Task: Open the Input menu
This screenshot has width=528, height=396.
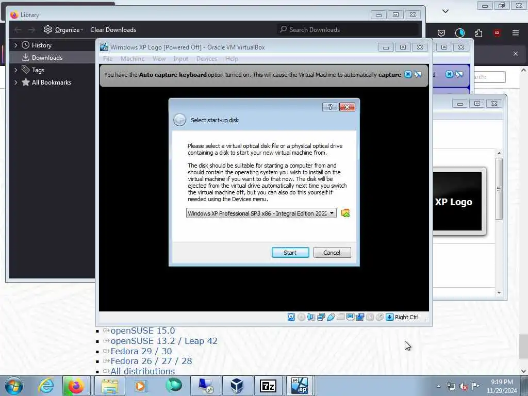Action: tap(180, 59)
